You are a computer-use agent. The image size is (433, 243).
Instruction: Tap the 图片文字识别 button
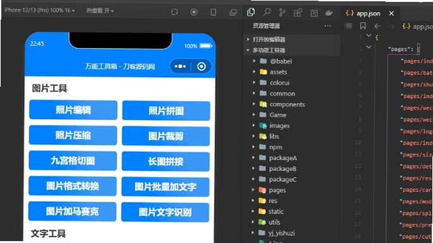coord(165,213)
